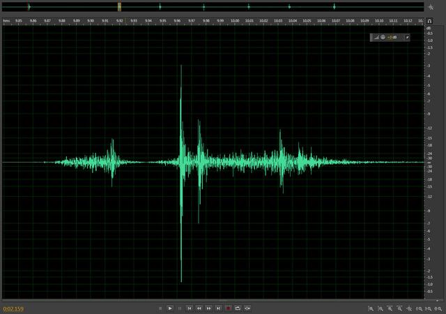This screenshot has height=314, width=446.
Task: Click 10.07 on the time ruler
Action: click(336, 20)
